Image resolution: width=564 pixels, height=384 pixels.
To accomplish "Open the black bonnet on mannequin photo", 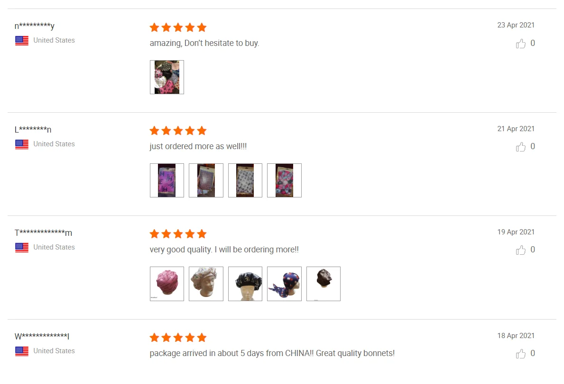I will click(x=245, y=284).
